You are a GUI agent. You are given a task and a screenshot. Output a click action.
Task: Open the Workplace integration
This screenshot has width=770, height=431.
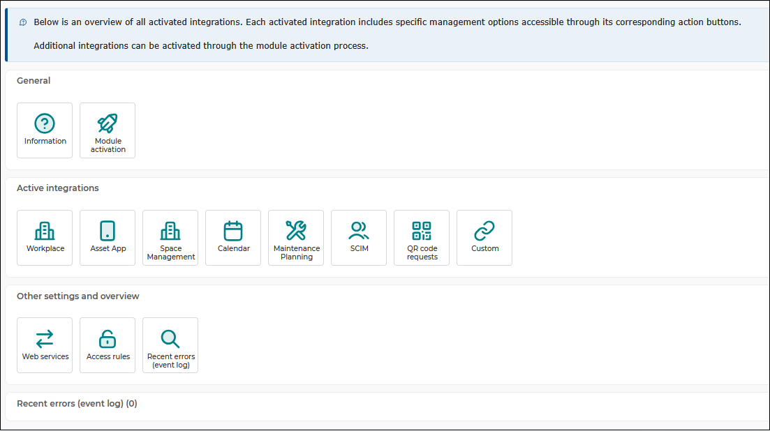(x=45, y=238)
